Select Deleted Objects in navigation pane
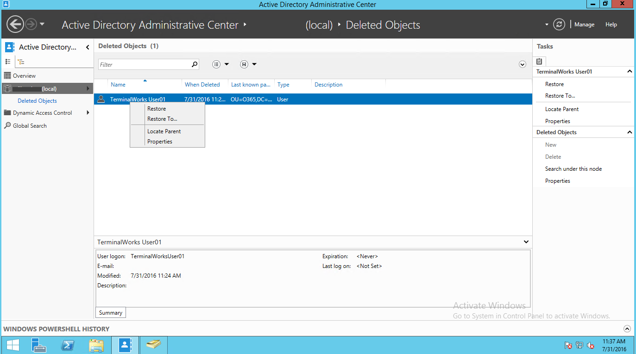The image size is (636, 354). coord(37,101)
